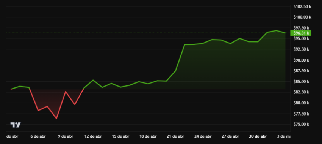Select the lowest red price point
The image size is (322, 144).
pyautogui.click(x=56, y=119)
